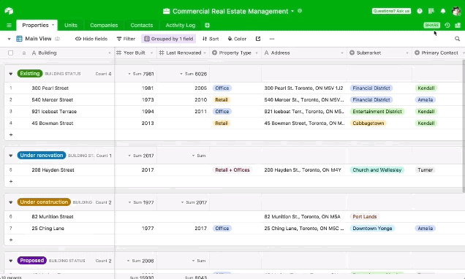Image resolution: width=465 pixels, height=279 pixels.
Task: Collapse the Proposed group
Action: [11, 261]
